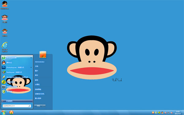The image size is (184, 115).
Task: Open 文档 in the Start menu
Action: [x=36, y=66]
